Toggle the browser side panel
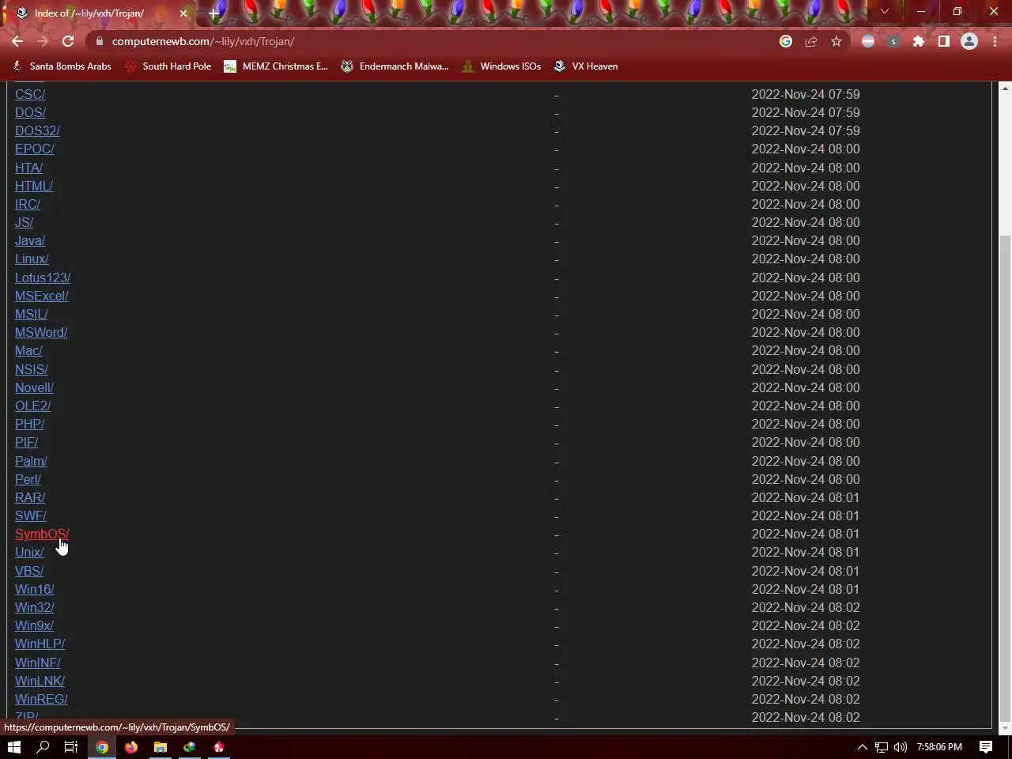 (944, 41)
